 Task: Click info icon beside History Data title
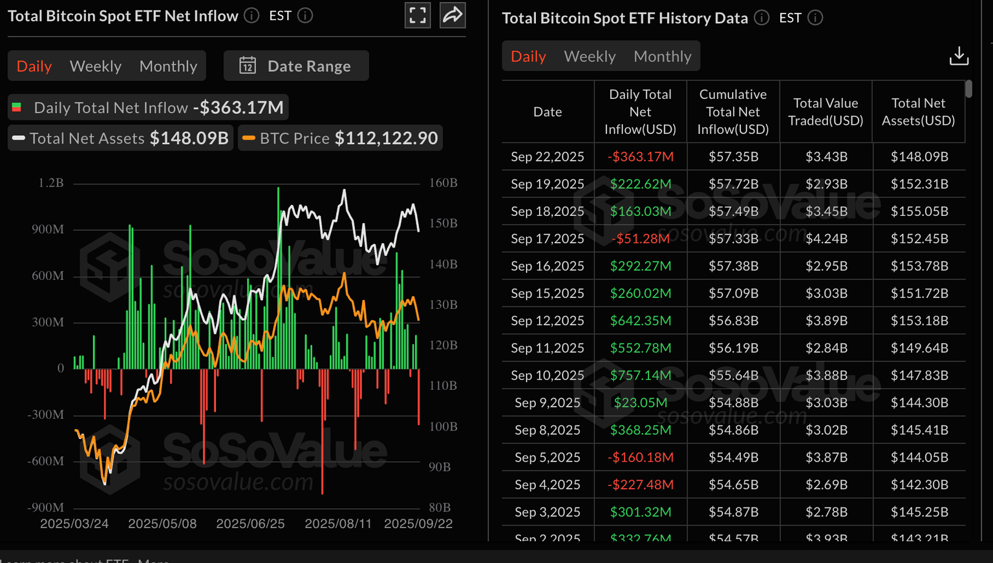[762, 18]
